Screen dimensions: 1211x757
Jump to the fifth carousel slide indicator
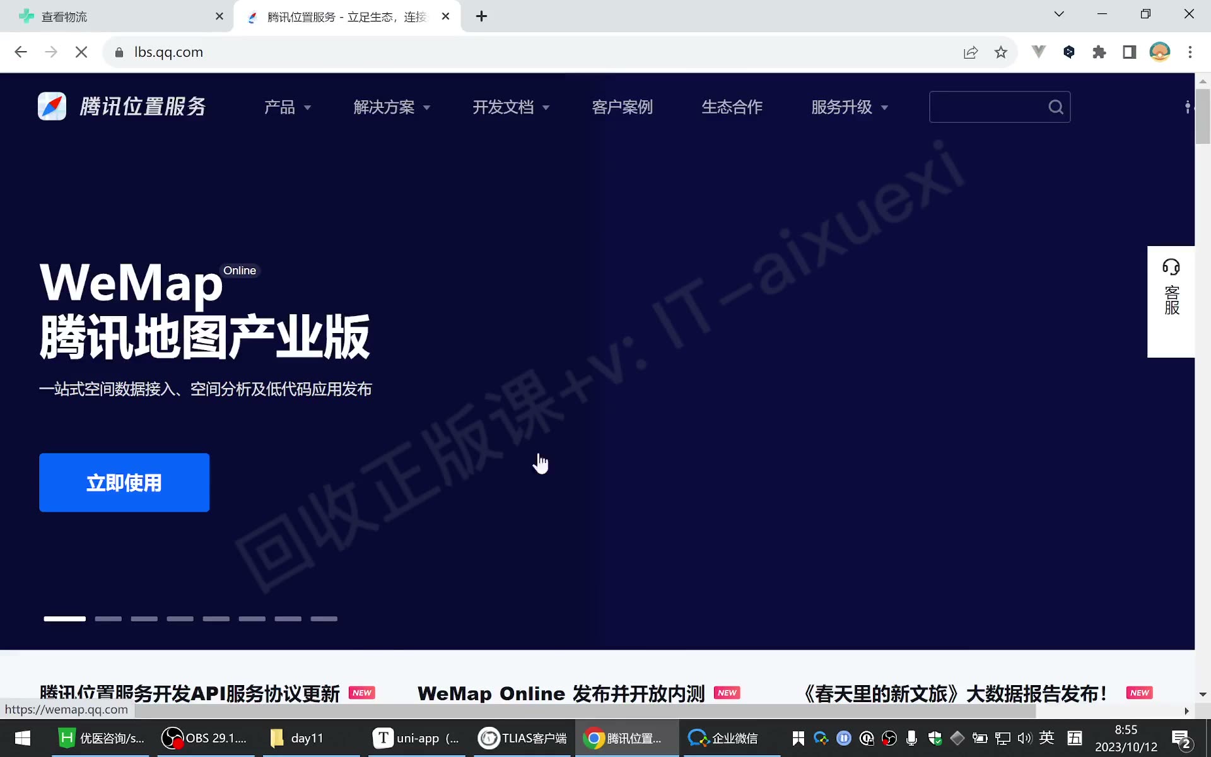click(216, 619)
